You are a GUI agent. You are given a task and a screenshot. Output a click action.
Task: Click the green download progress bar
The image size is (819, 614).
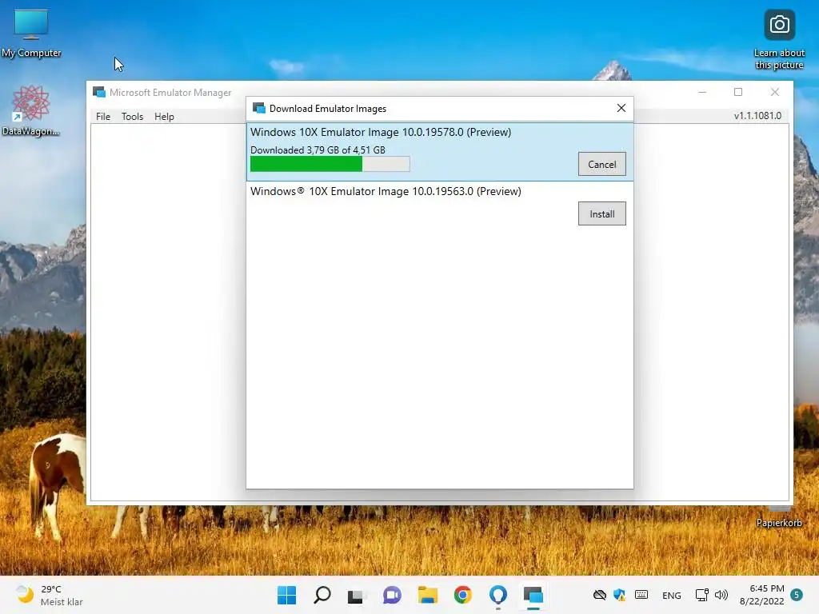(x=330, y=164)
